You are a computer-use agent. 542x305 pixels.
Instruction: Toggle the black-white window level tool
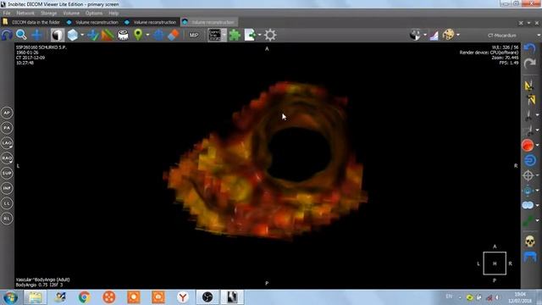click(58, 35)
